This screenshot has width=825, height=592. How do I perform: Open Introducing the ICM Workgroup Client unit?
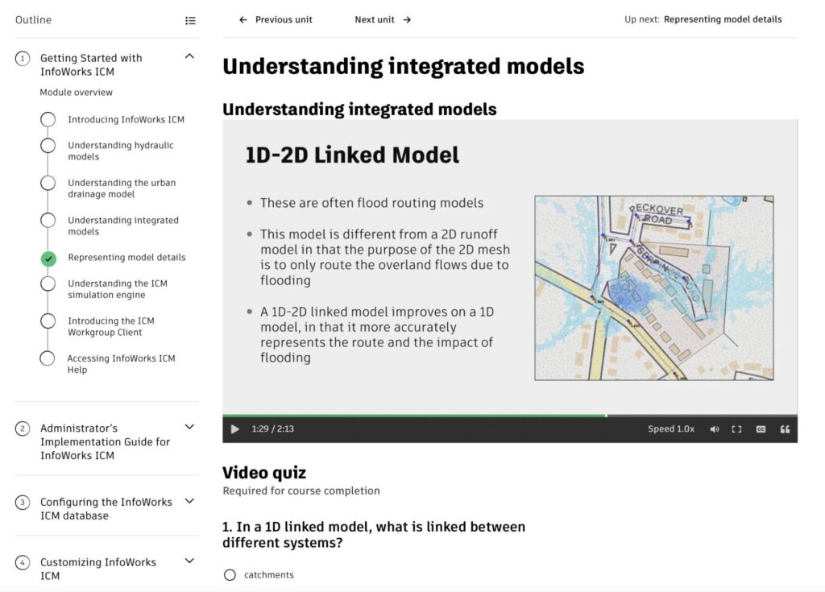tap(111, 326)
